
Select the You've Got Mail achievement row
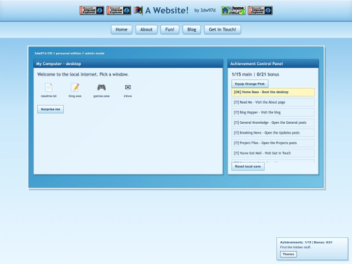pos(273,153)
